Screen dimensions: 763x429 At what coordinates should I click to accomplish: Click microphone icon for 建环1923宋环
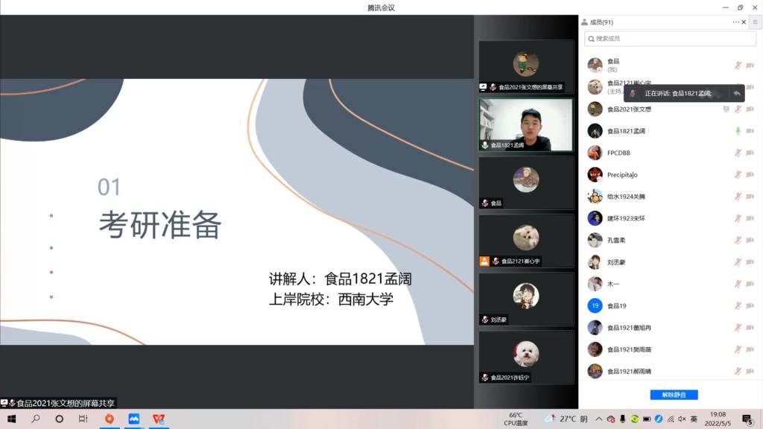point(738,218)
